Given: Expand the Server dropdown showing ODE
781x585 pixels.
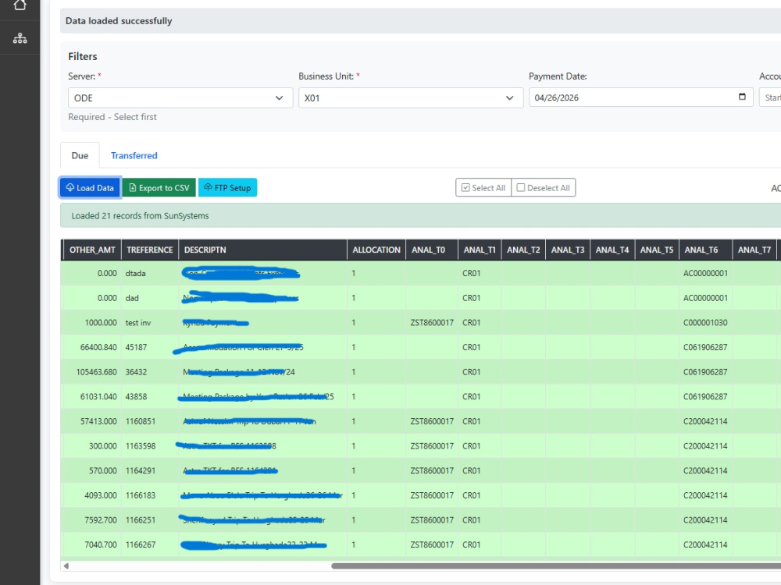Looking at the screenshot, I should (x=180, y=98).
